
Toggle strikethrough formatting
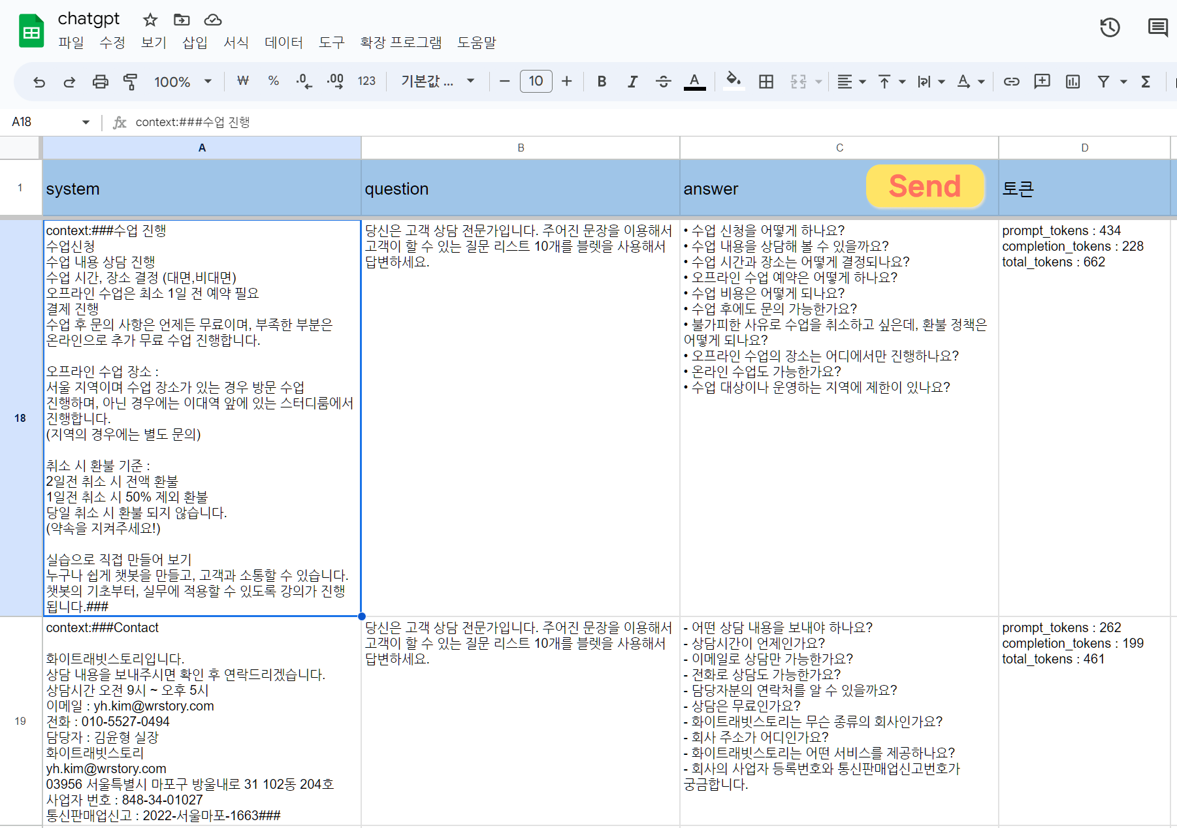pos(663,82)
